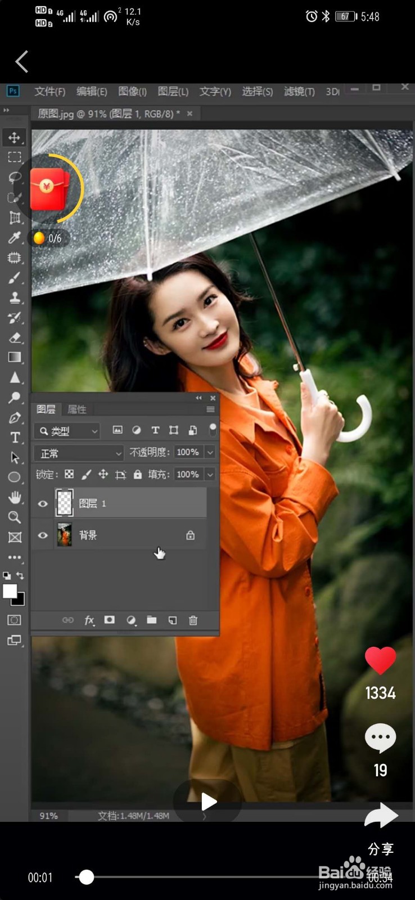Switch to the 属性 panel tab
The image size is (415, 900).
tap(77, 409)
